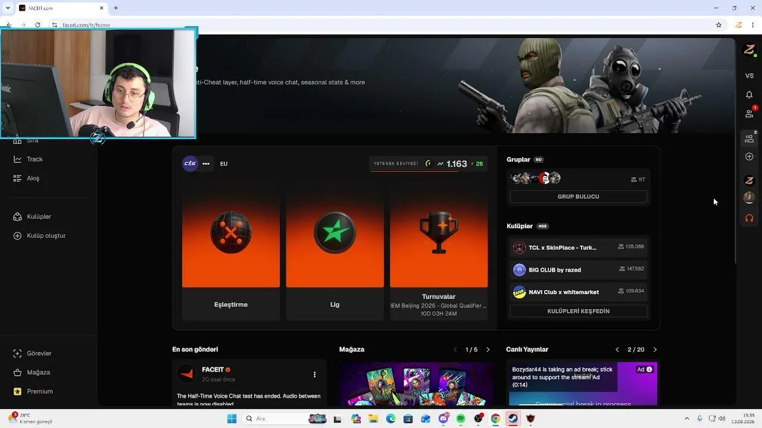762x428 pixels.
Task: Click the FACEIT extension icon in the browser toolbar
Action: pos(738,25)
